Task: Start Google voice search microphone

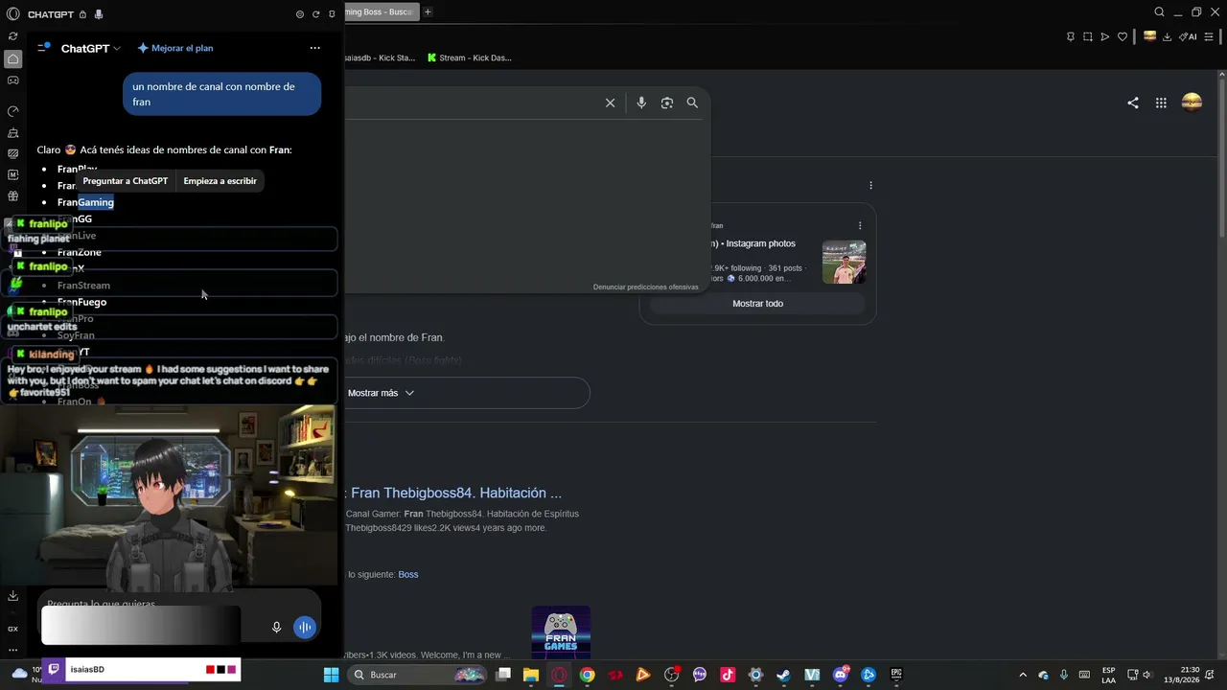Action: 641,103
